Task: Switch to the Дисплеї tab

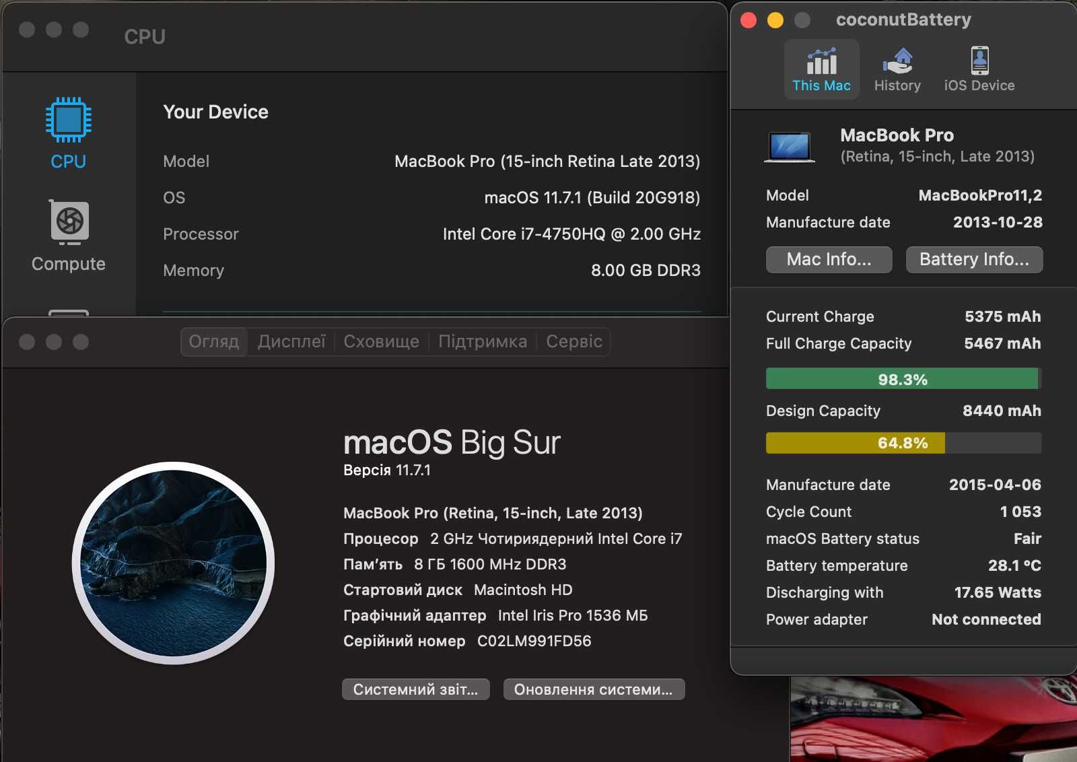Action: 291,341
